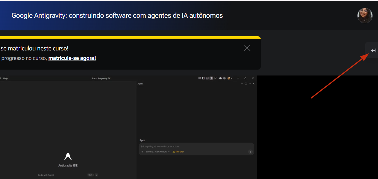Open the Help menu in Antigravity IDE
Image resolution: width=378 pixels, height=179 pixels.
click(x=5, y=78)
